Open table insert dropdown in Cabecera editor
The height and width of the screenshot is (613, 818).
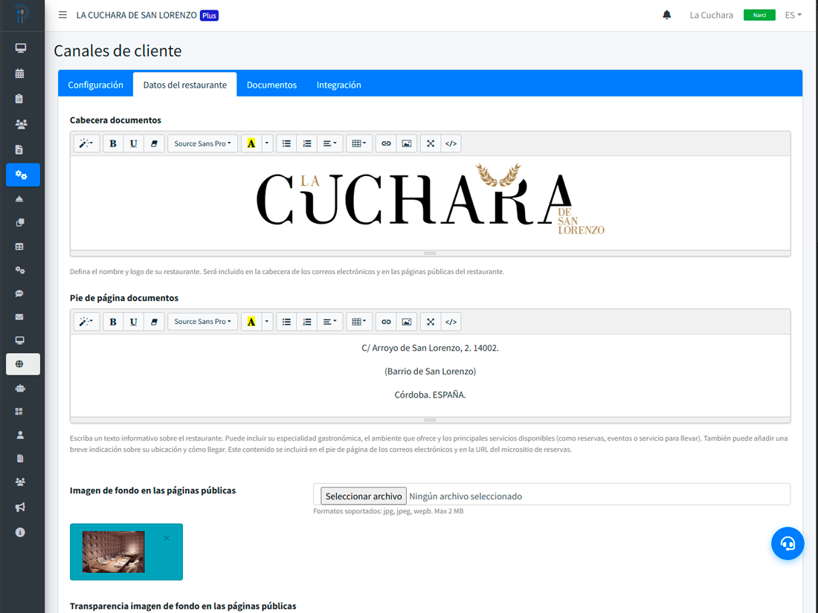pos(359,143)
